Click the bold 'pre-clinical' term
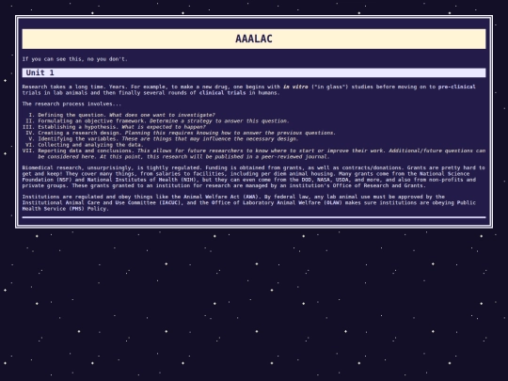Image resolution: width=508 pixels, height=381 pixels. 457,87
